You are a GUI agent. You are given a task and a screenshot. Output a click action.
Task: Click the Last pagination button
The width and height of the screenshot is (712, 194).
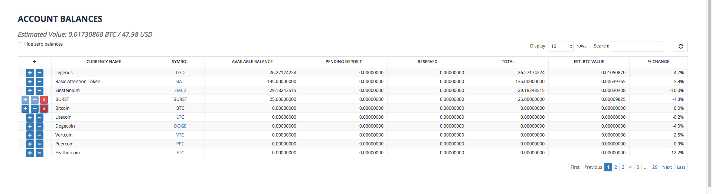[681, 167]
